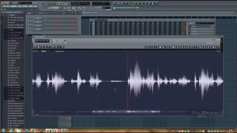This screenshot has width=237, height=133.
Task: Open the OPTIONS menu
Action: pos(25,6)
